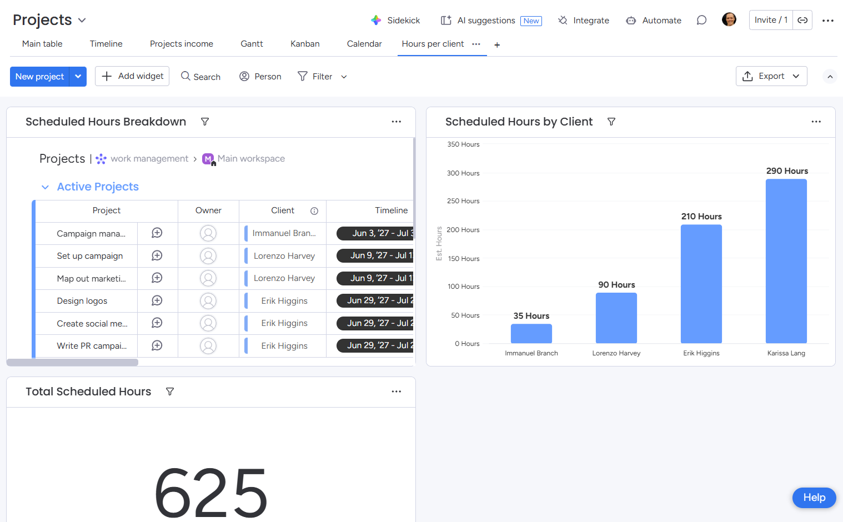The width and height of the screenshot is (843, 522).
Task: Click the user profile avatar
Action: coord(729,20)
